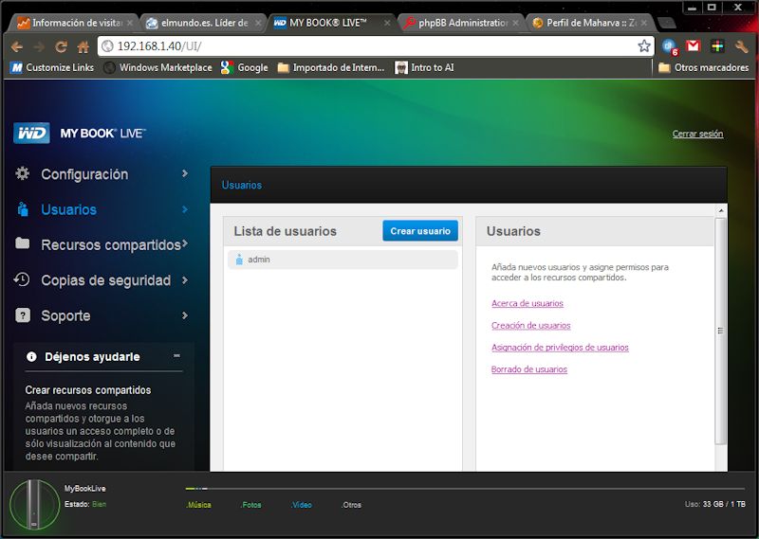The image size is (759, 539).
Task: Expand the Recursos compartidos arrow
Action: coord(185,243)
